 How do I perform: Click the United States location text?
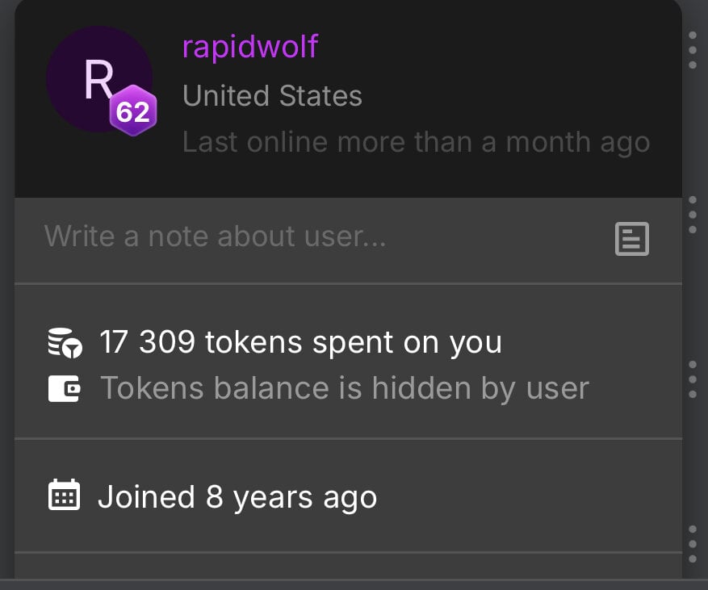tap(272, 96)
